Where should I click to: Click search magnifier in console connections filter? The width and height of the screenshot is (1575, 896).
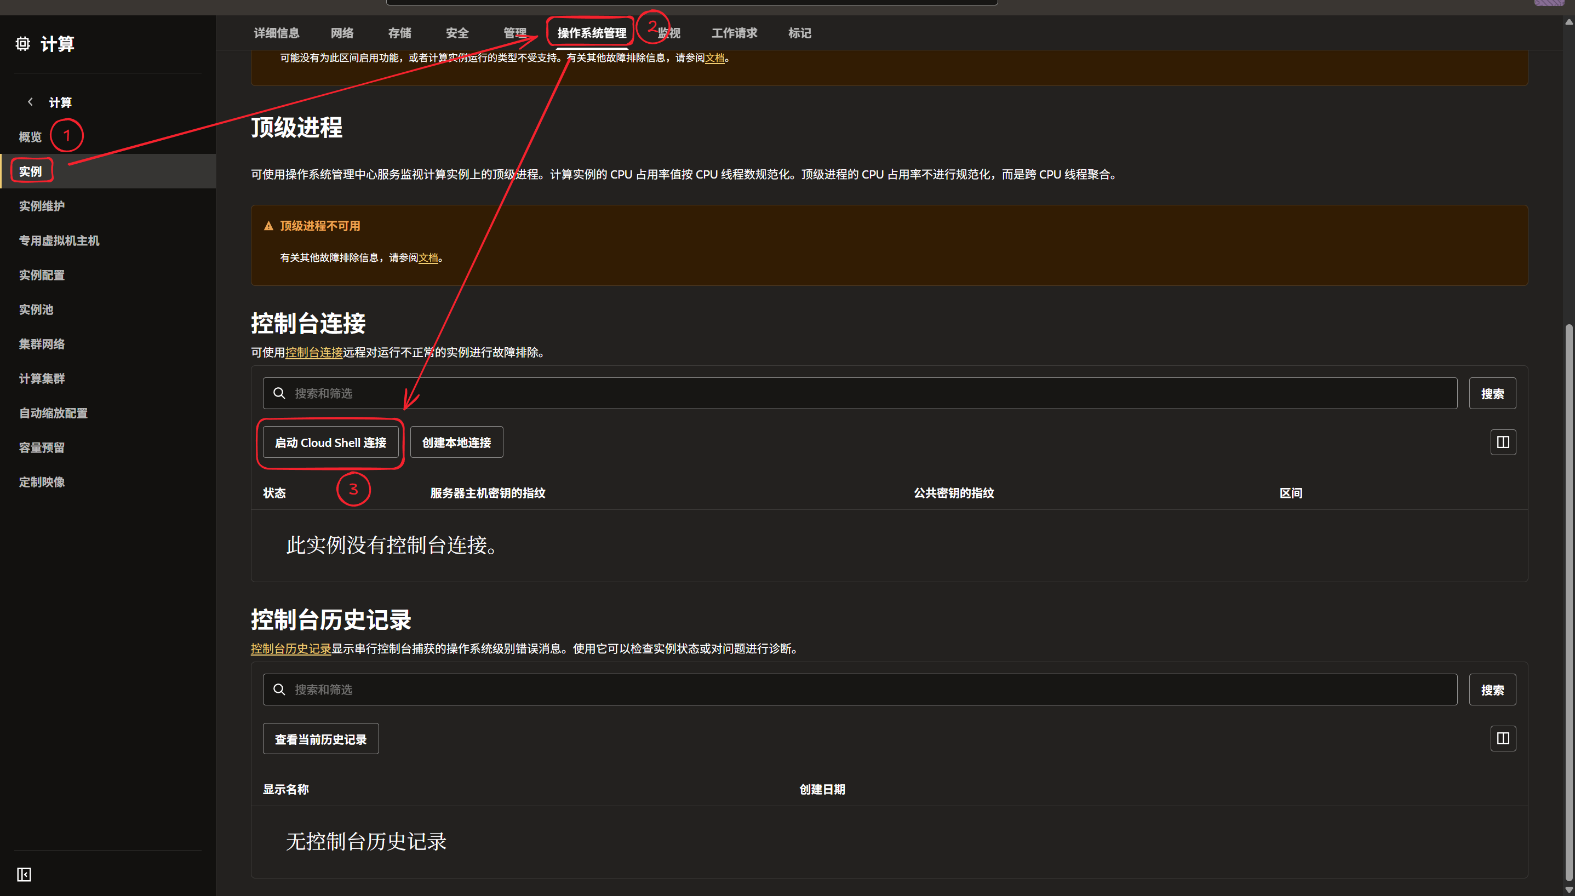(279, 393)
